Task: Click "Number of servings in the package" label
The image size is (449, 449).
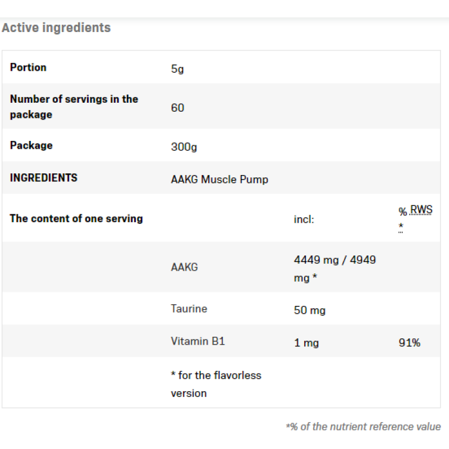Action: (x=74, y=107)
